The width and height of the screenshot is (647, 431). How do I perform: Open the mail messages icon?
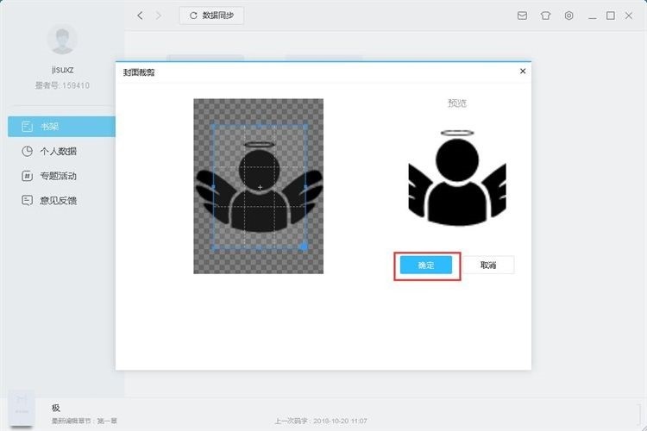pyautogui.click(x=522, y=16)
